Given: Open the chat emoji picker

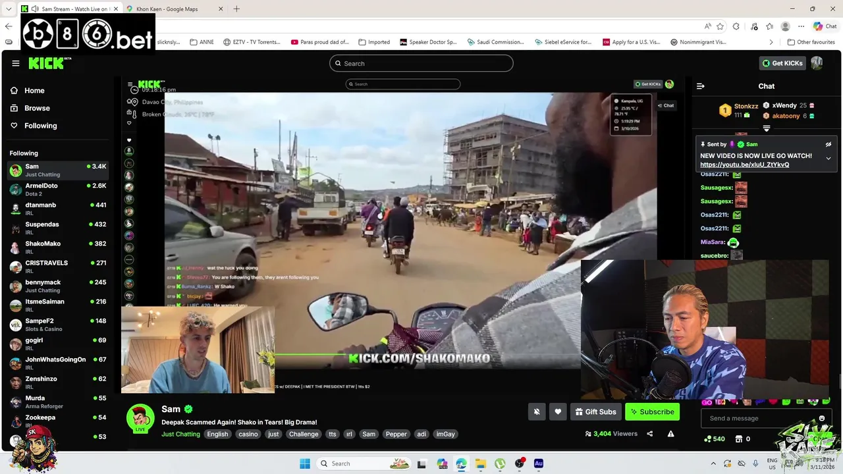Looking at the screenshot, I should 821,418.
